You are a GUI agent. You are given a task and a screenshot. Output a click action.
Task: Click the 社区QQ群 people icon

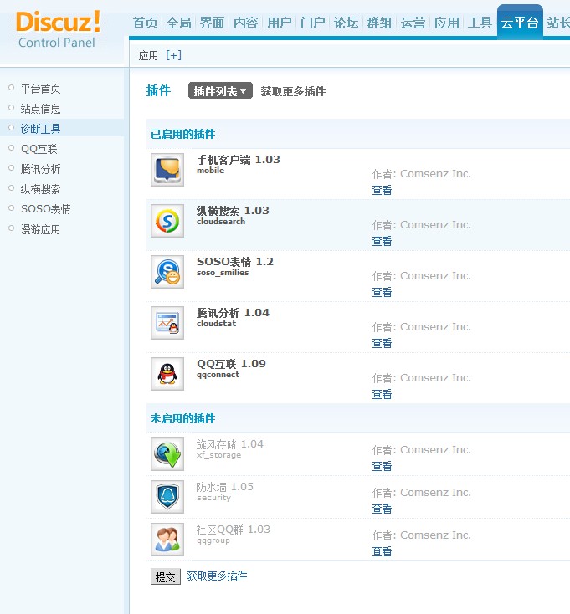[x=167, y=540]
